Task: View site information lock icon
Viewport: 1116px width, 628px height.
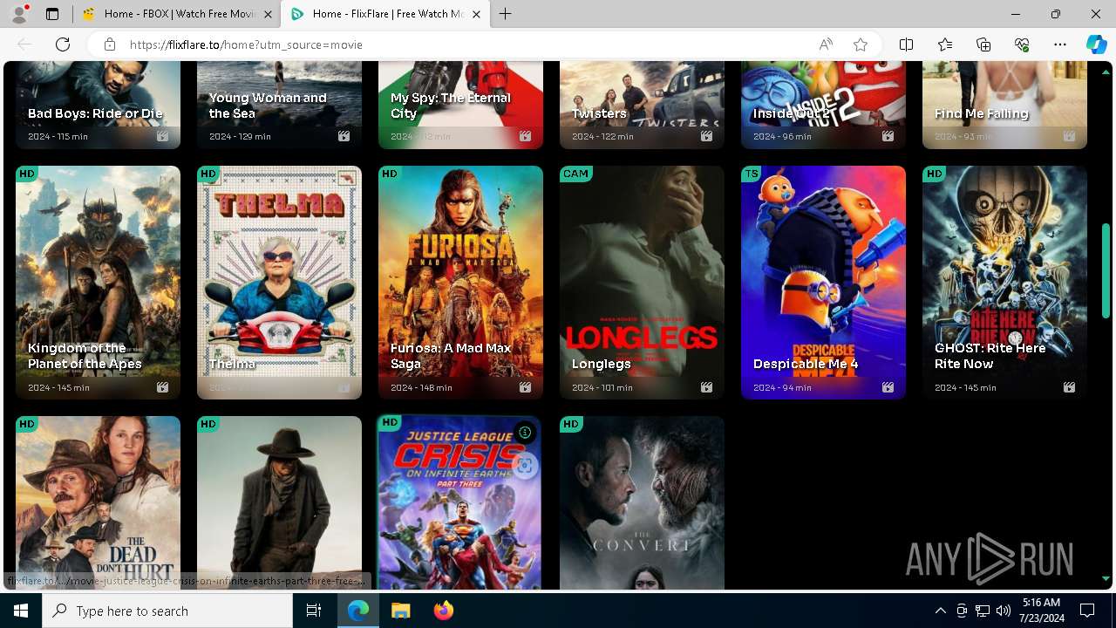Action: (109, 44)
